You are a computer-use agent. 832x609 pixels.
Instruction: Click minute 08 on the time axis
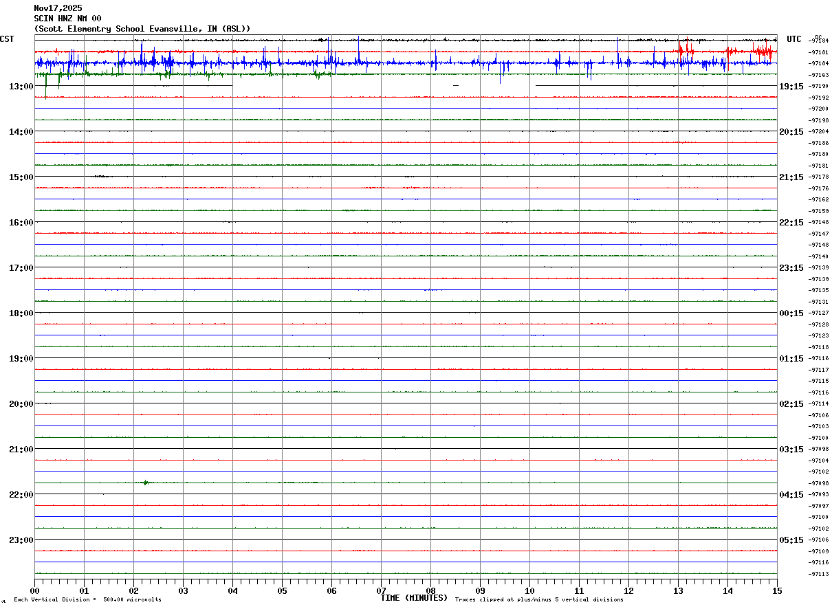click(430, 591)
